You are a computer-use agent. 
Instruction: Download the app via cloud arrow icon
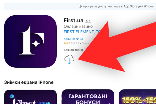click(x=69, y=60)
